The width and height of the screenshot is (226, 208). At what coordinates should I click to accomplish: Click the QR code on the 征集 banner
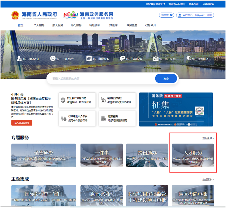(199, 111)
